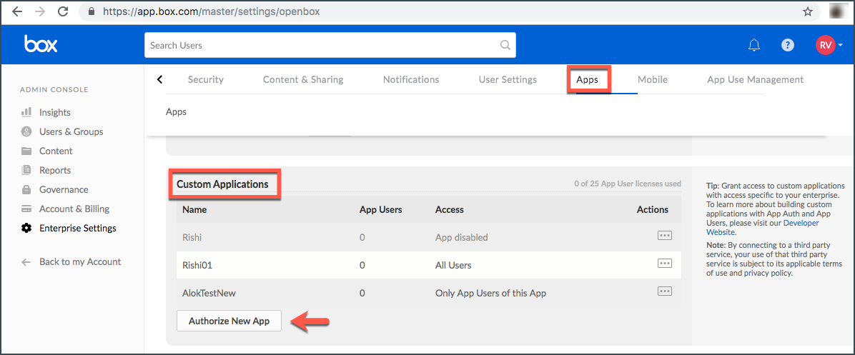Image resolution: width=855 pixels, height=355 pixels.
Task: Click the search magnifier icon
Action: pyautogui.click(x=505, y=45)
